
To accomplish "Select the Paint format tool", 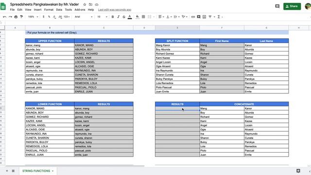I will (21, 17).
